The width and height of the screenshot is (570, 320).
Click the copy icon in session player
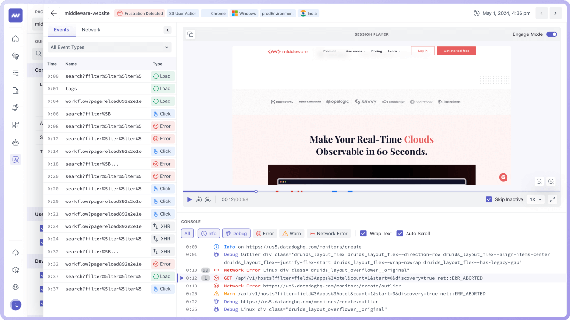click(x=190, y=34)
